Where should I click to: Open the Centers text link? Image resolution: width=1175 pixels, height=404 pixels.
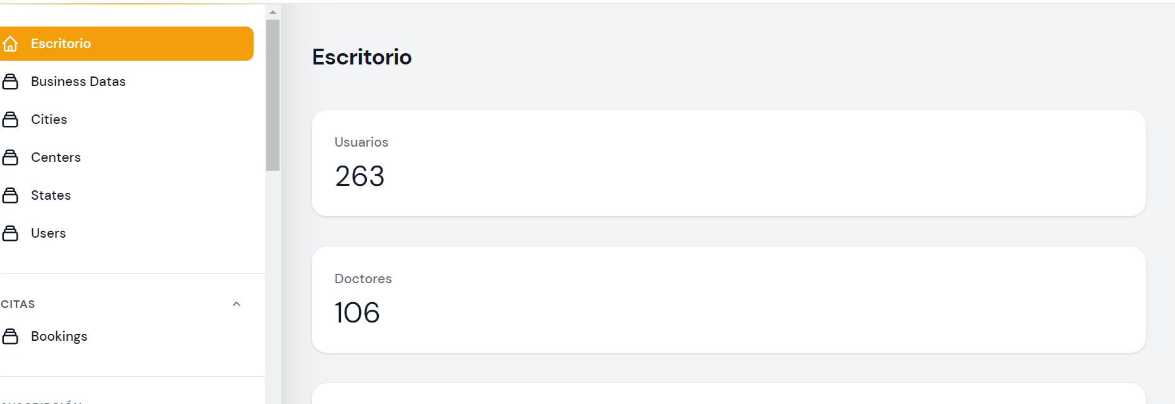[56, 157]
